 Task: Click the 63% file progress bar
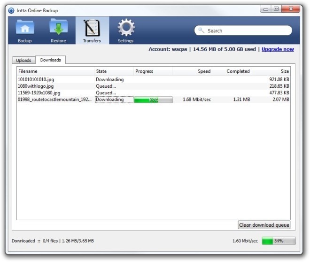[154, 100]
